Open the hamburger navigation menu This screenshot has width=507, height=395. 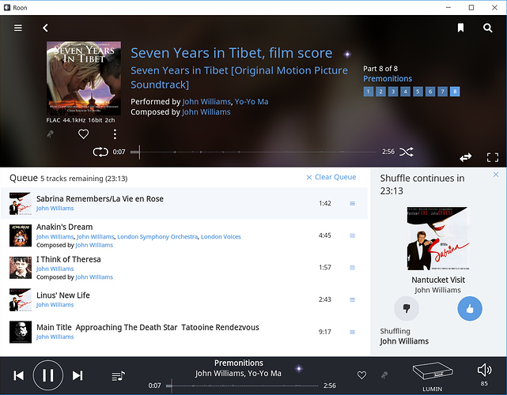(18, 28)
